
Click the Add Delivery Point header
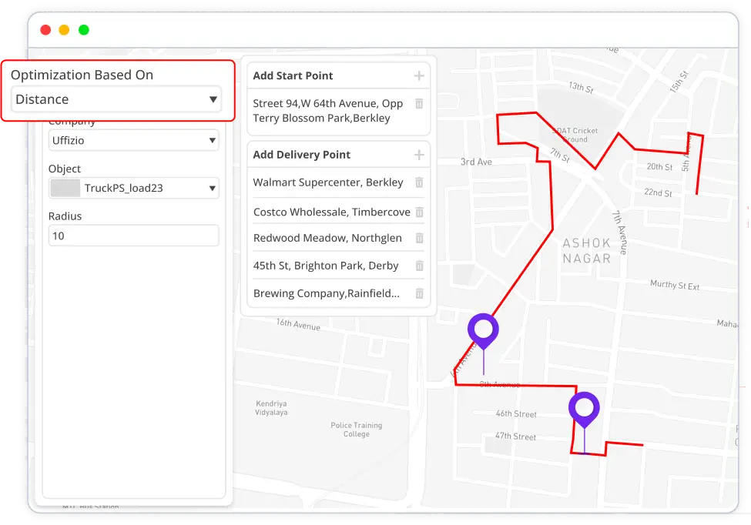pos(302,155)
